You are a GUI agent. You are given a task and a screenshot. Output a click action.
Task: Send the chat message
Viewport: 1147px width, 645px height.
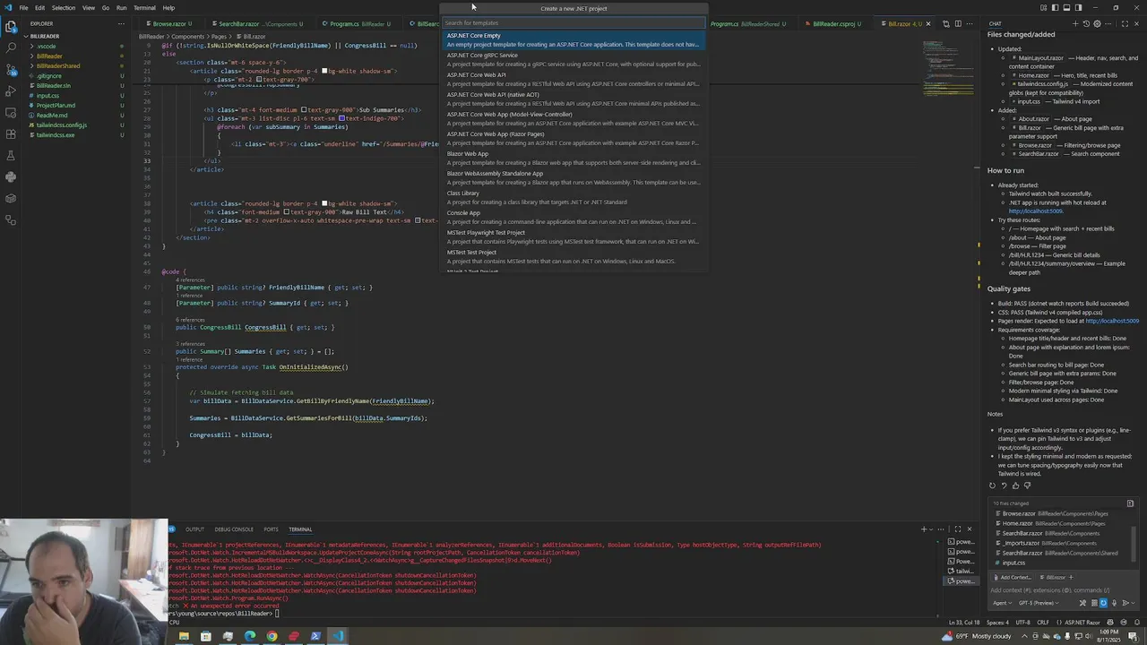coord(1125,603)
